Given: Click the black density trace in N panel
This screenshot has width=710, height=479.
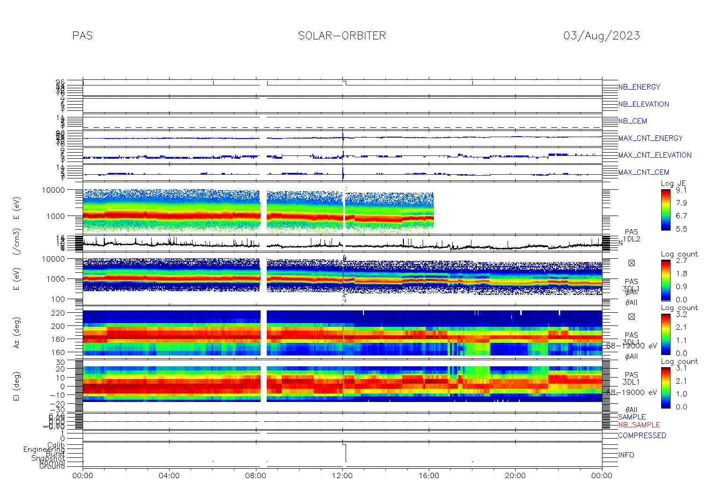Looking at the screenshot, I should coord(342,245).
